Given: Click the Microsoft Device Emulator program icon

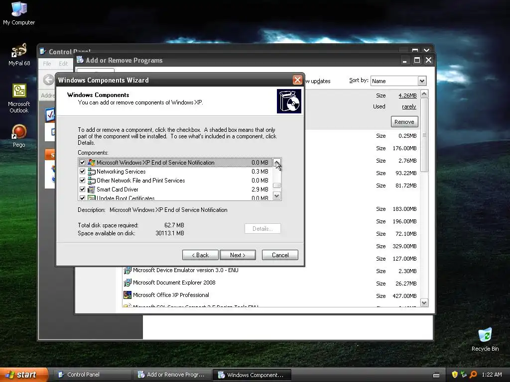Looking at the screenshot, I should pos(127,270).
